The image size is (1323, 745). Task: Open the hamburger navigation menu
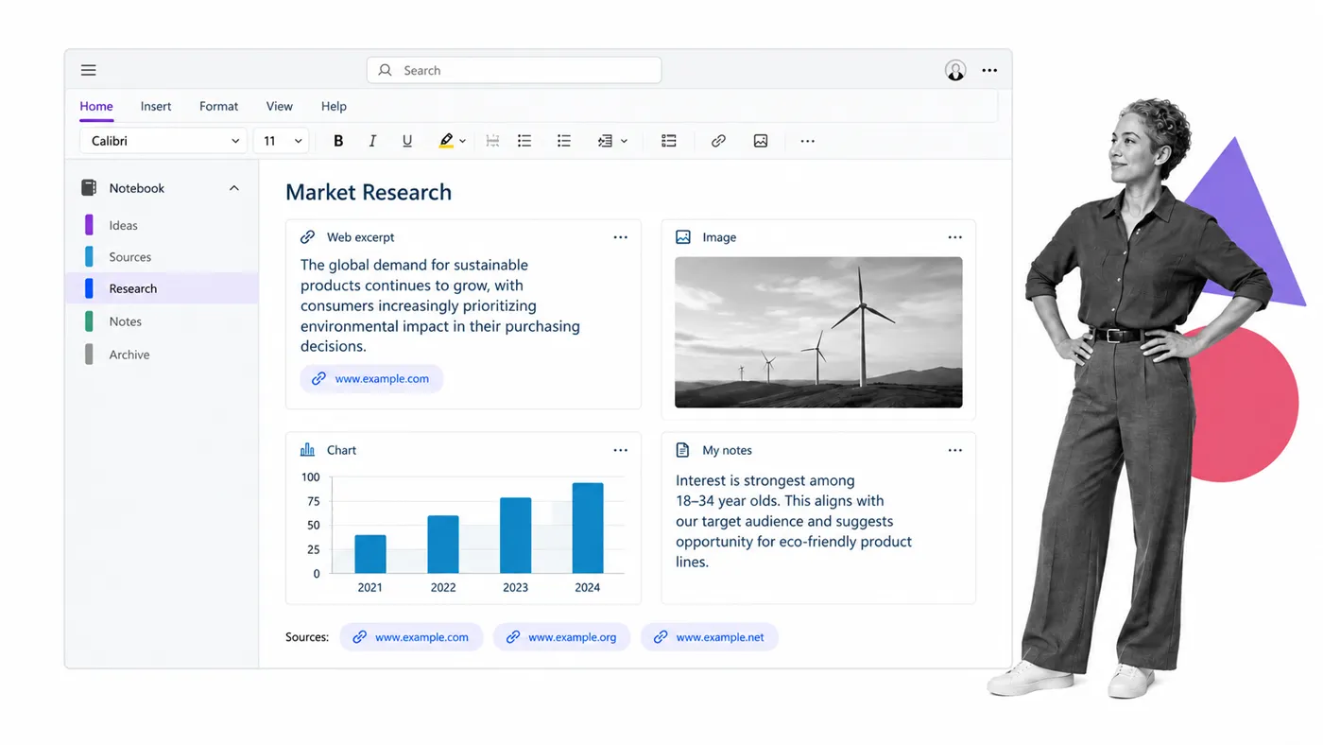click(88, 70)
